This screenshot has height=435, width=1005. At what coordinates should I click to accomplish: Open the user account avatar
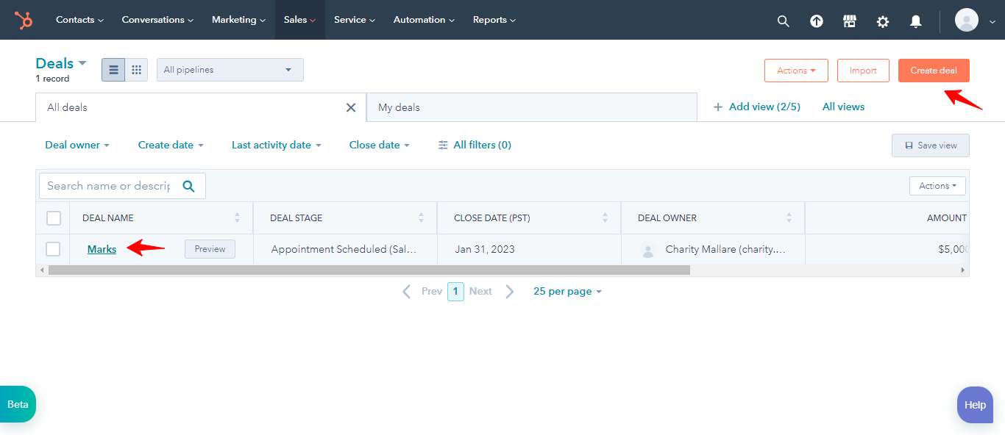point(967,20)
